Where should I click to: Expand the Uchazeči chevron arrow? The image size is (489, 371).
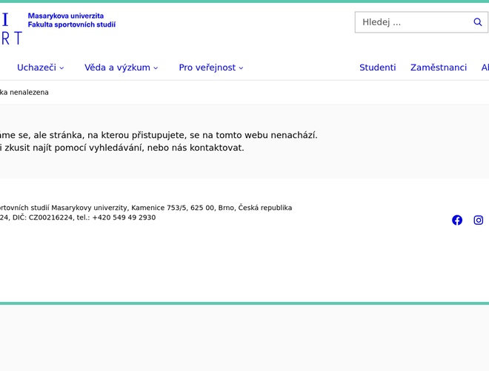click(62, 68)
